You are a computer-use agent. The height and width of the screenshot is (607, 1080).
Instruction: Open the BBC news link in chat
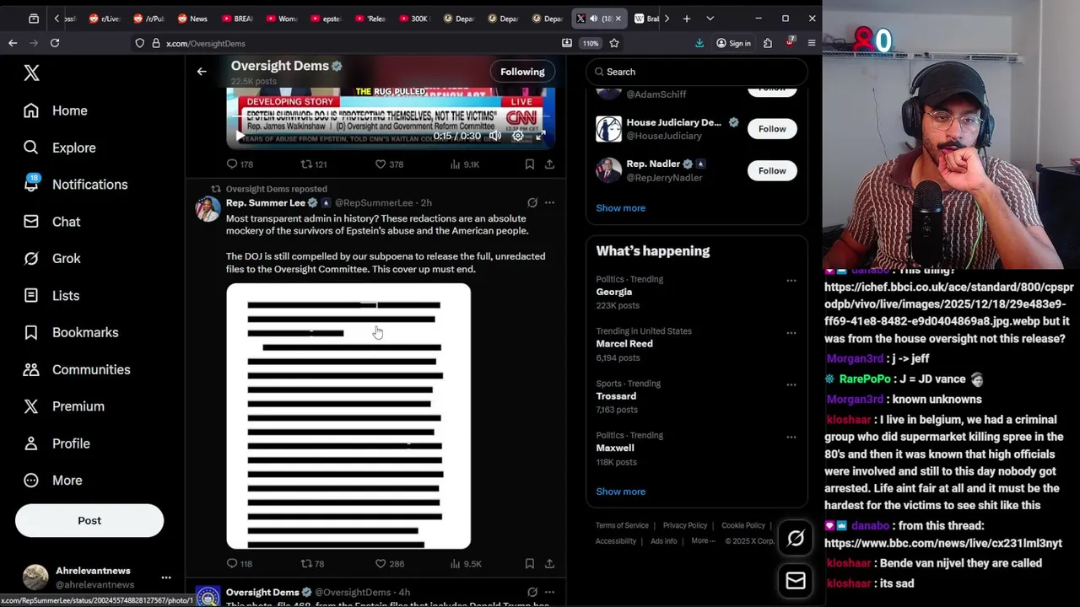coord(943,544)
